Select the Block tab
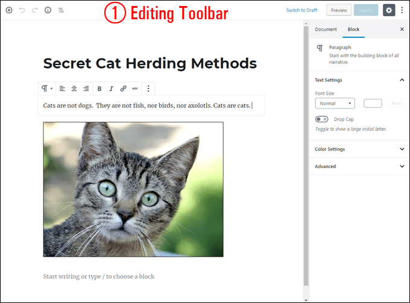 tap(353, 30)
